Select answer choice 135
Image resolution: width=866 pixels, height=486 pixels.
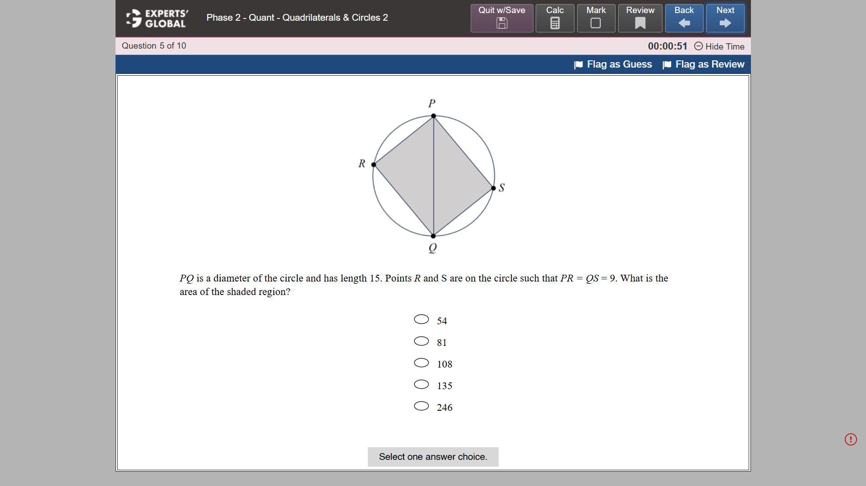[x=421, y=384]
